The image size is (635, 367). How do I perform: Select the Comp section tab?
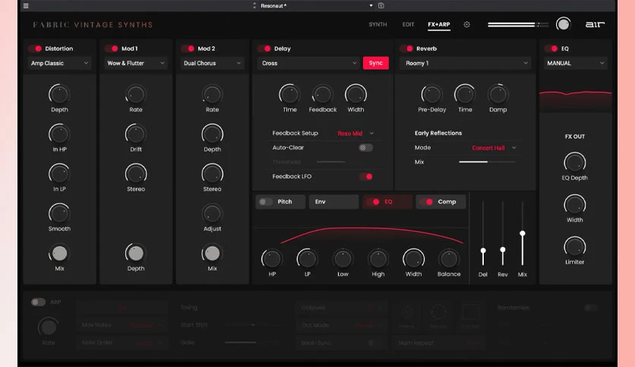(x=441, y=202)
